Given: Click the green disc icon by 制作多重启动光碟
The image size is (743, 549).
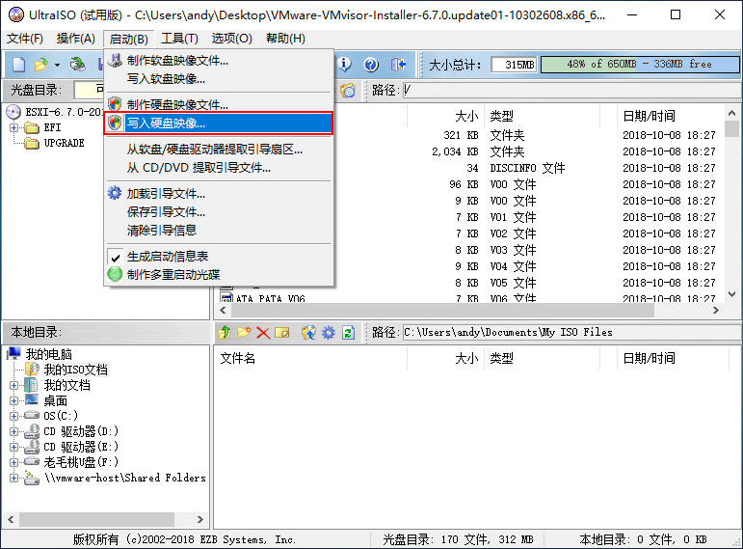Looking at the screenshot, I should tap(115, 274).
